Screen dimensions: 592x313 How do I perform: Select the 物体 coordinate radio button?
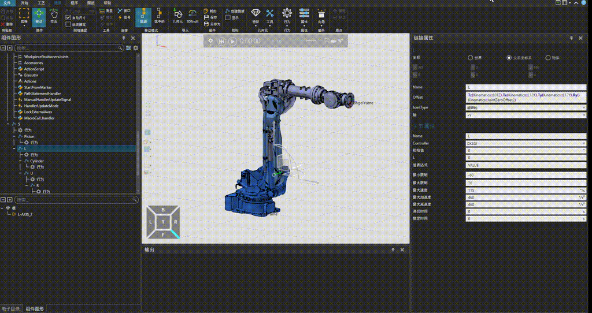pos(548,58)
